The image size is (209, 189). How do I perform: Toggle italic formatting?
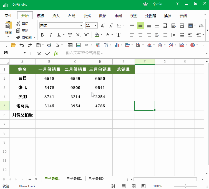51,35
